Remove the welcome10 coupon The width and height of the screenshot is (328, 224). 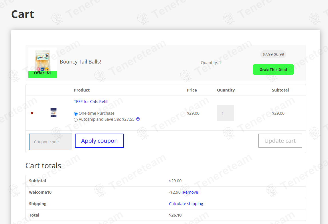coord(190,192)
